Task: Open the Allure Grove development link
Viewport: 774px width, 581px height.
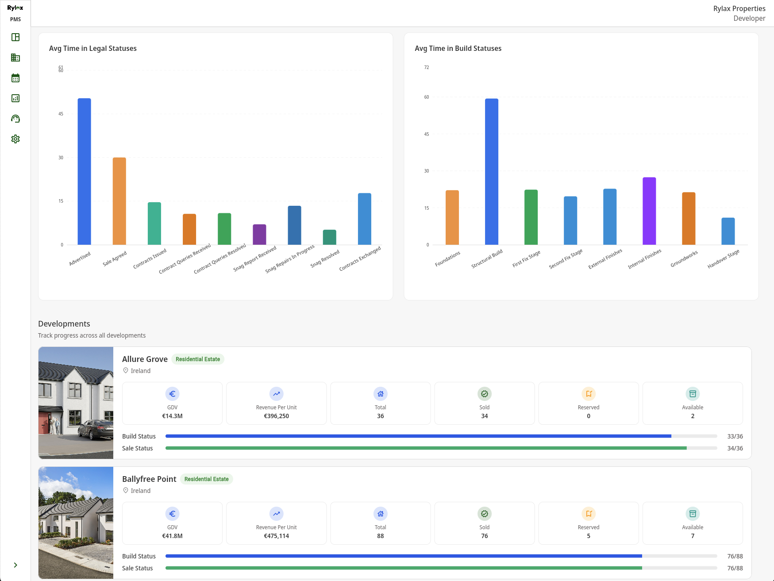Action: point(145,359)
